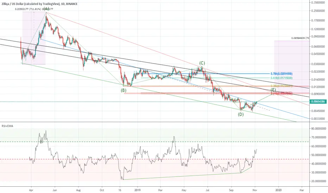Screen dimensions: 328x193
Task: Click the 0.214 Fibonacci level label
Action: (281, 94)
